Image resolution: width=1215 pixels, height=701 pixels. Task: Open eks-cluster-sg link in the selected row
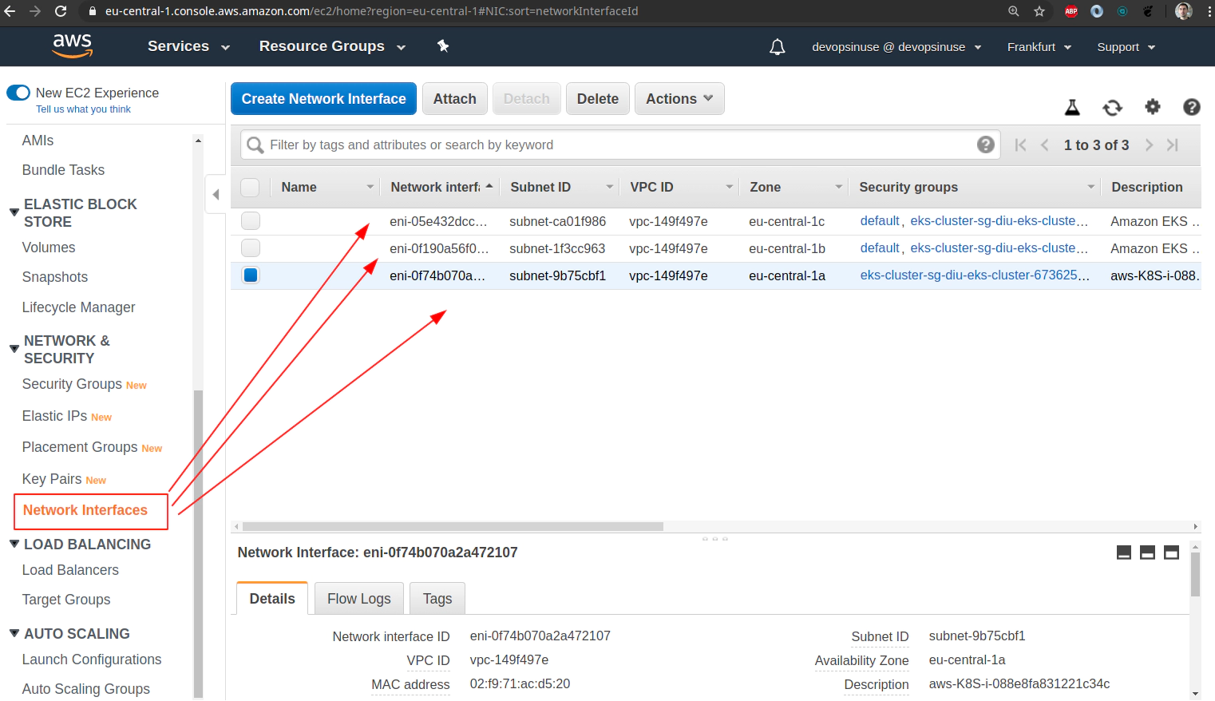pyautogui.click(x=975, y=275)
